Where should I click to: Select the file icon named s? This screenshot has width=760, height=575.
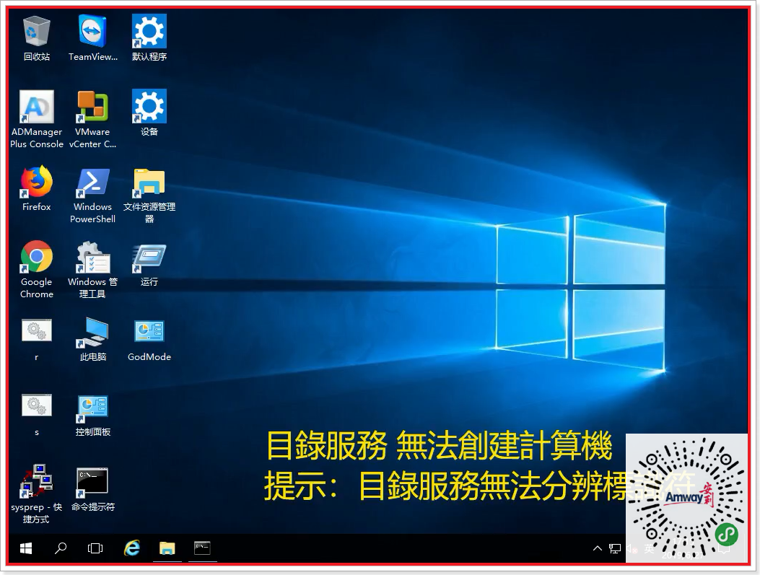click(x=36, y=414)
